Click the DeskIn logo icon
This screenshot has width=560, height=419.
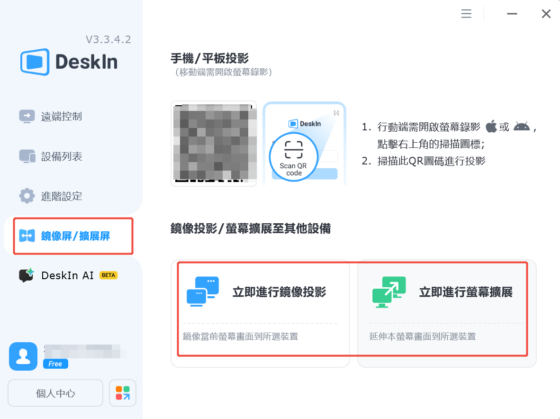[35, 62]
